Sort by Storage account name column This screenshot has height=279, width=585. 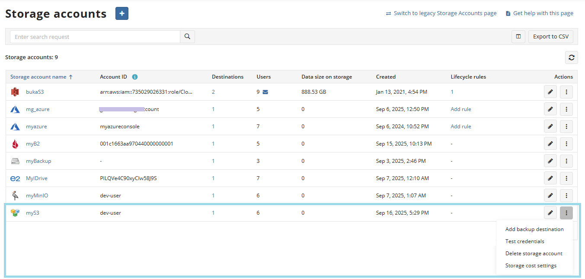pyautogui.click(x=38, y=77)
